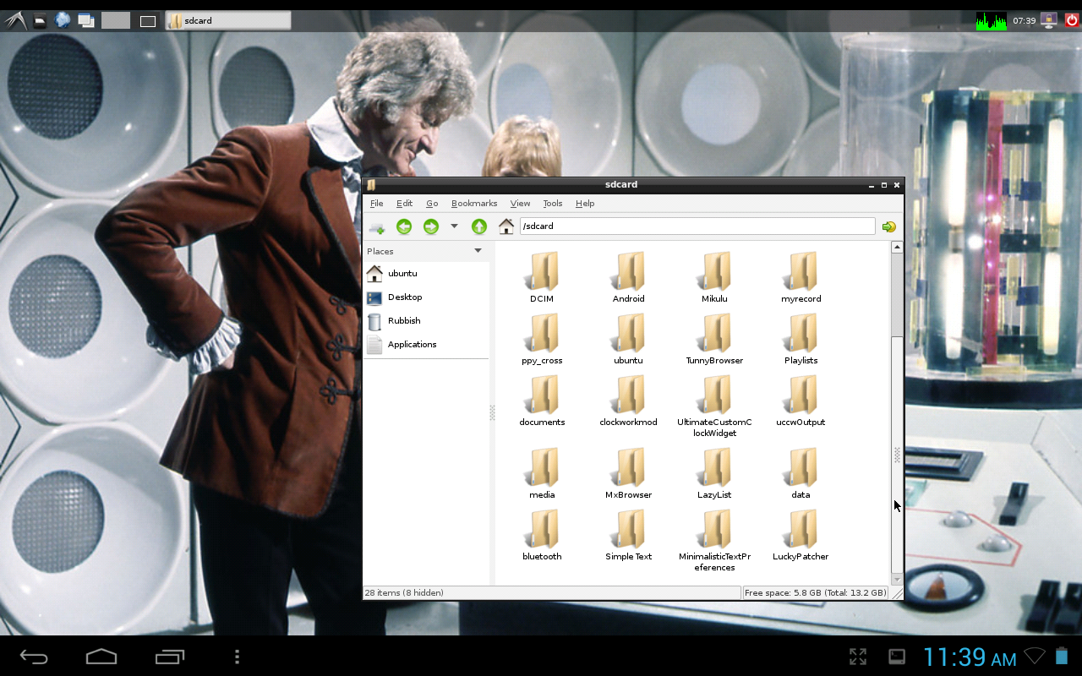Open the LXDE start menu logo
Viewport: 1082px width, 676px height.
pyautogui.click(x=14, y=19)
